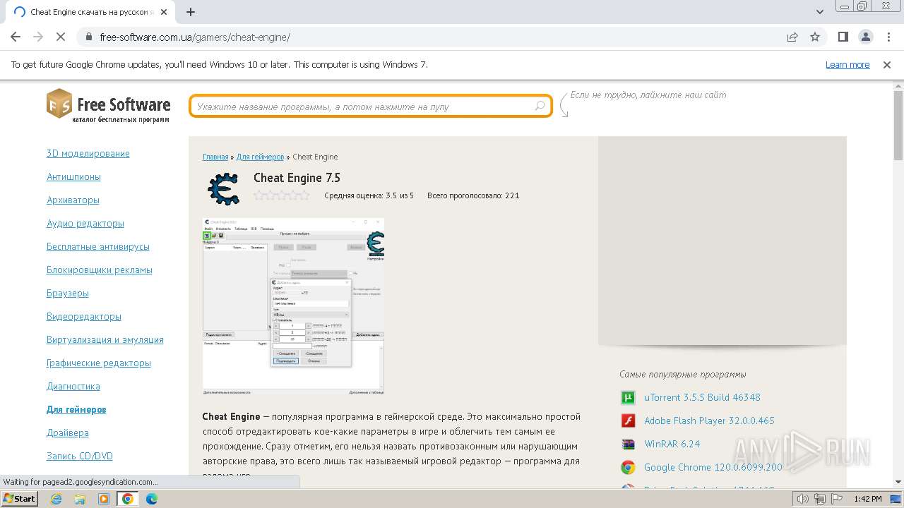904x508 pixels.
Task: Click the Adobe Flash Player icon
Action: (628, 421)
